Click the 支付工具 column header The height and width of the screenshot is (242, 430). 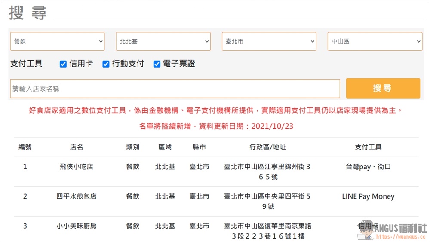368,147
